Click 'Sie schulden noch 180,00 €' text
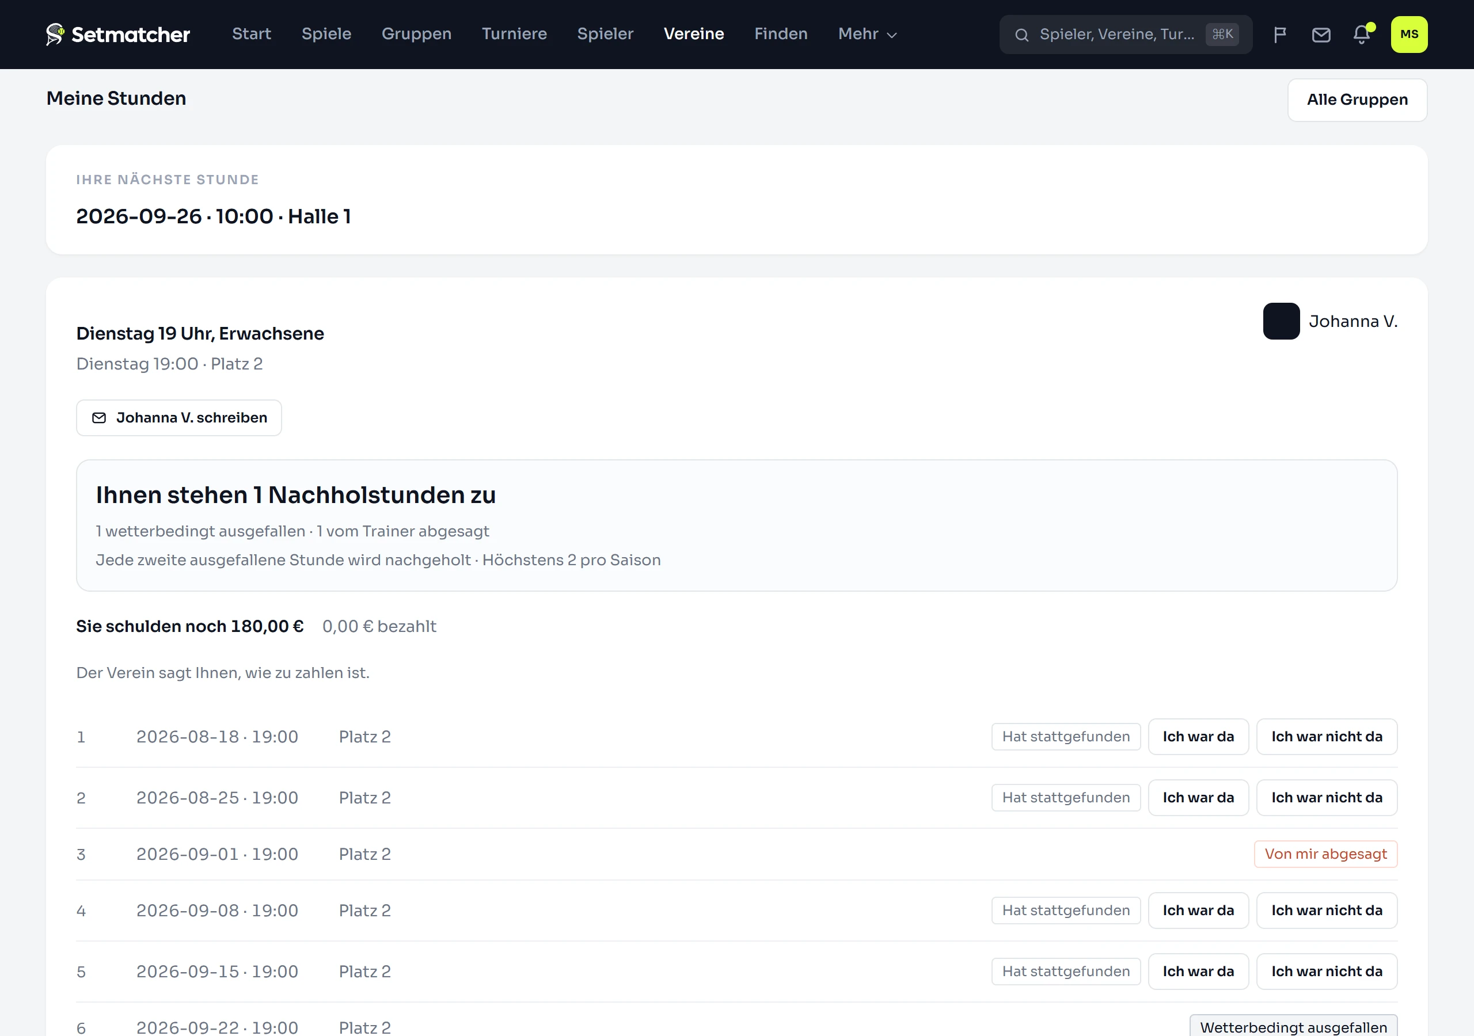This screenshot has width=1474, height=1036. [x=189, y=626]
